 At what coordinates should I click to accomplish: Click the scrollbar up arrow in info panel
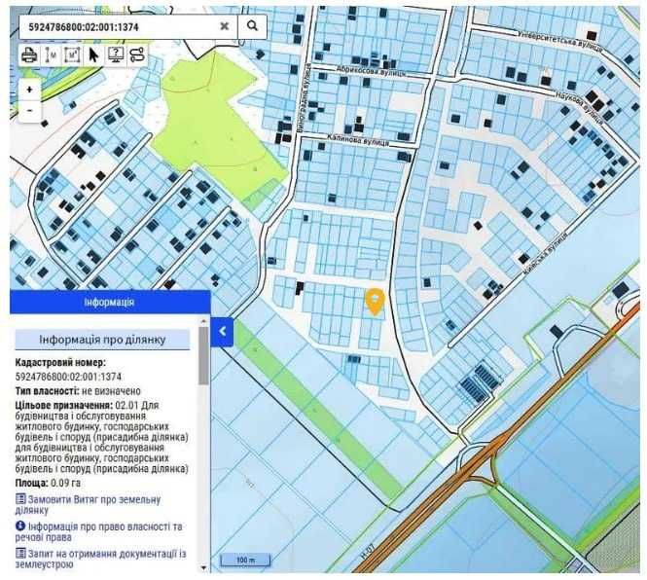click(203, 321)
